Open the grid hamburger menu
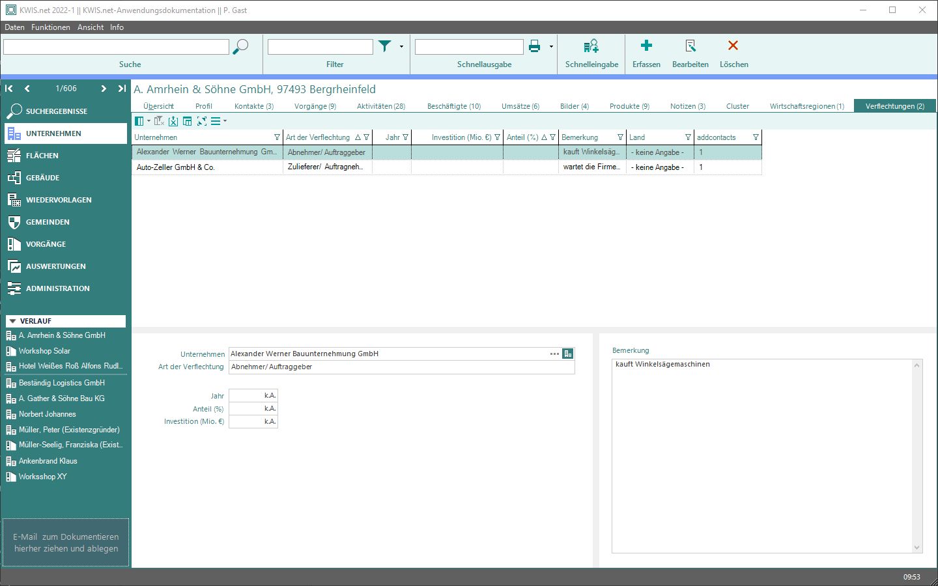The image size is (938, 586). click(216, 121)
